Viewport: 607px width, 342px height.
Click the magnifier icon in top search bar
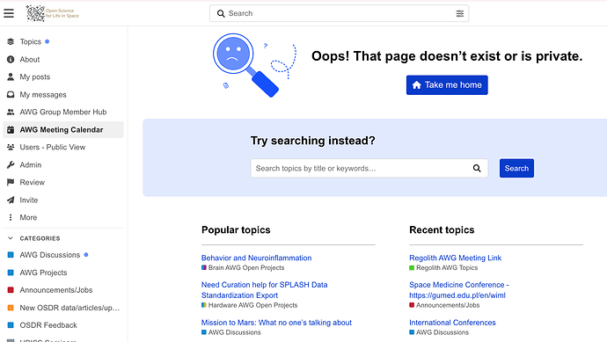221,13
